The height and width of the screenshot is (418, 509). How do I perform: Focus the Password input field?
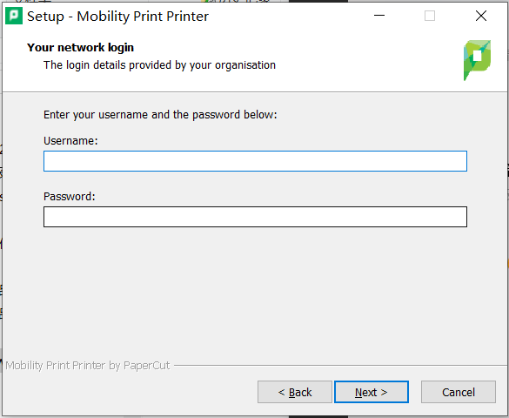click(x=255, y=217)
